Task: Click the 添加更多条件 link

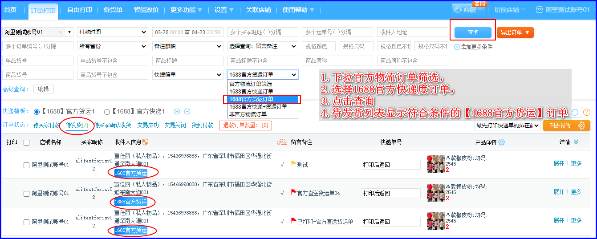Action: (x=476, y=47)
